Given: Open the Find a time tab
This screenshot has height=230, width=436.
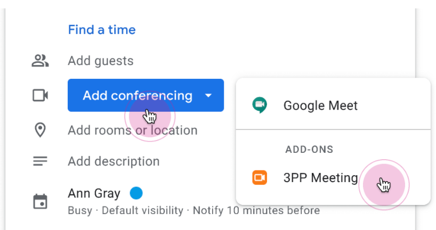Looking at the screenshot, I should point(102,30).
